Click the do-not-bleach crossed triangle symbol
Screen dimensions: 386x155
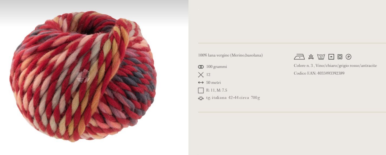point(311,57)
